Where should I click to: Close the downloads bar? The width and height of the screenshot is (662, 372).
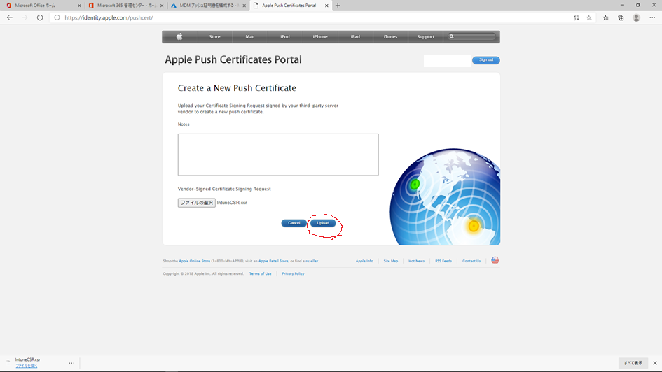[x=655, y=363]
